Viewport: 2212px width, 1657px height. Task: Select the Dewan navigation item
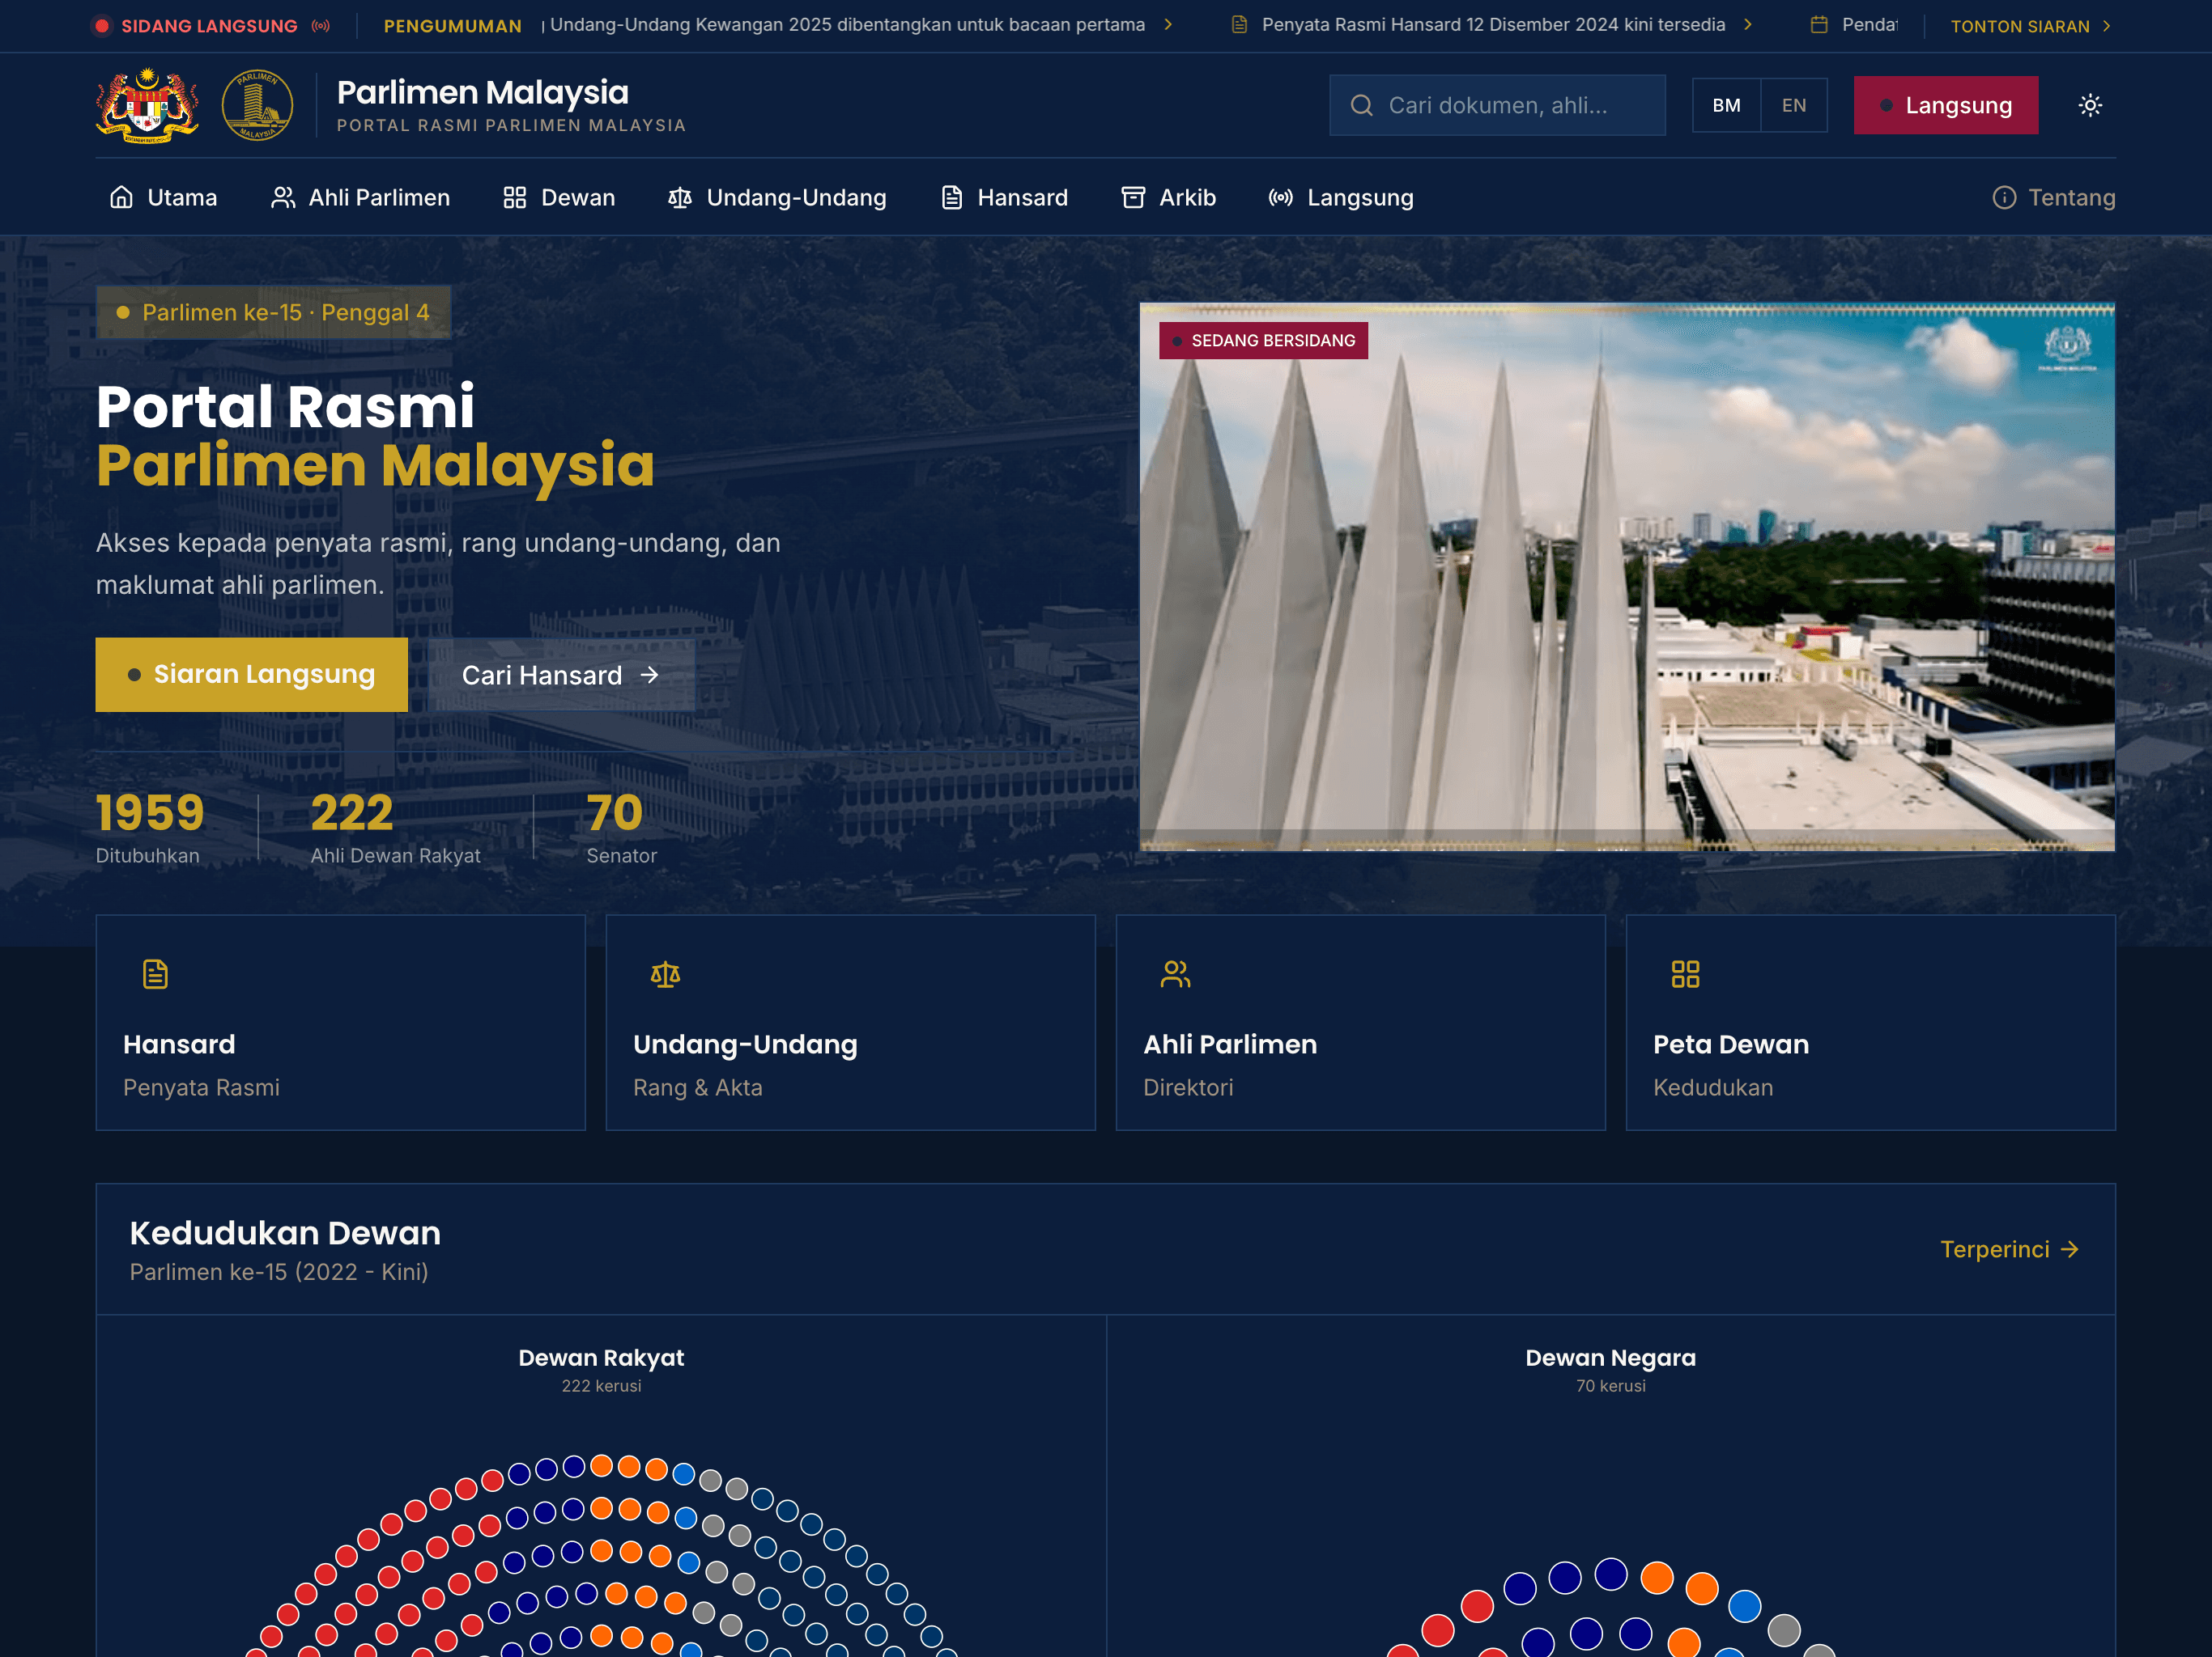[578, 197]
